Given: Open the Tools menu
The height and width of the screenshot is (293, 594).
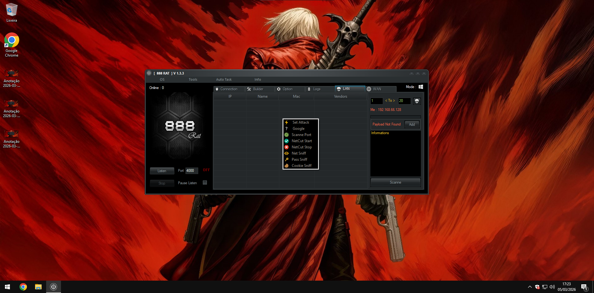Looking at the screenshot, I should [x=193, y=79].
